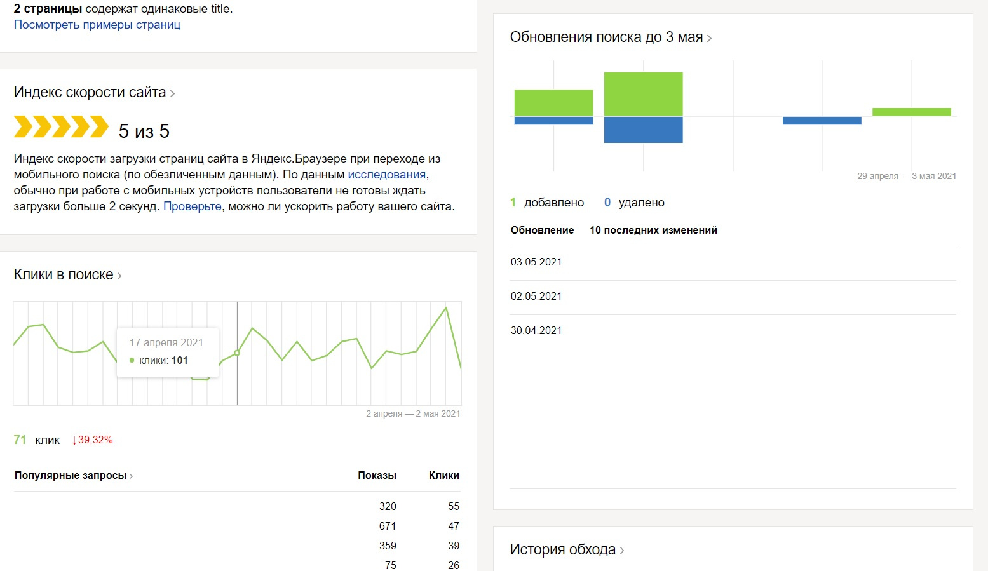The image size is (988, 571).
Task: Open the История обхода section heading
Action: pyautogui.click(x=562, y=550)
